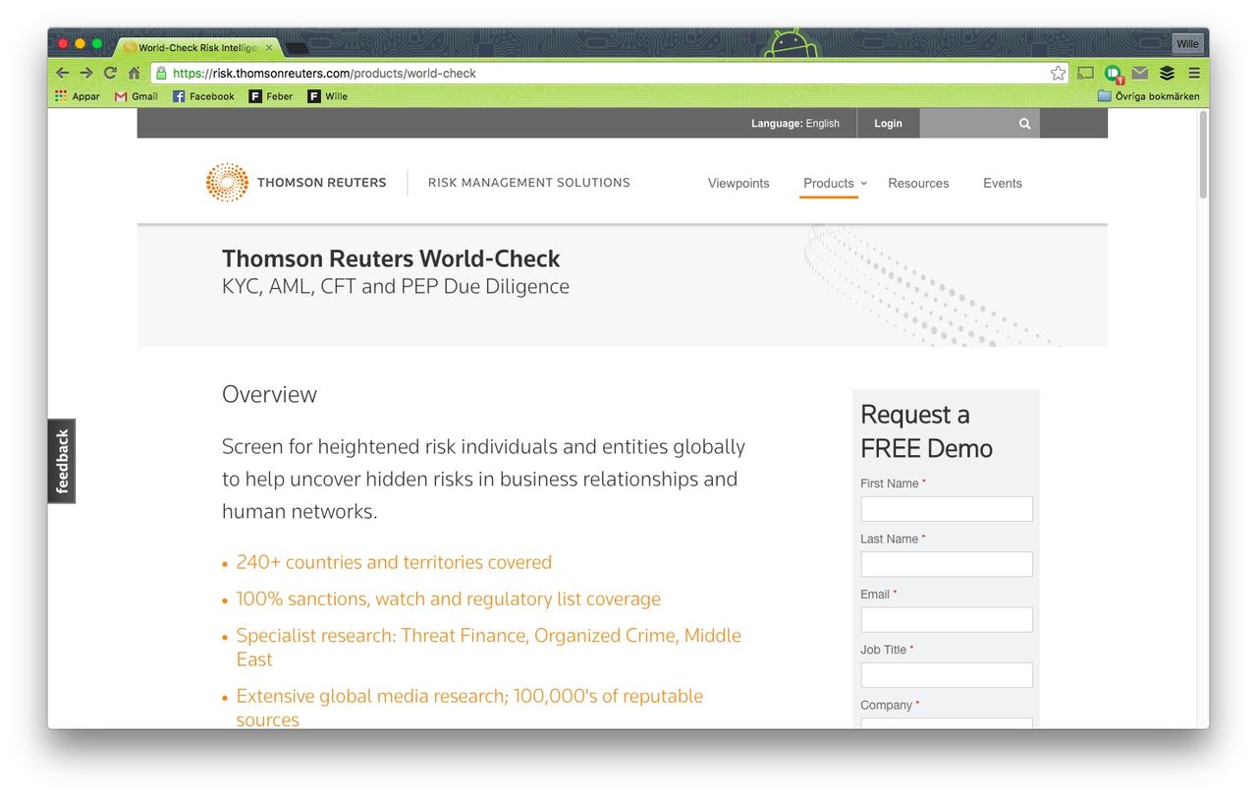Click the Cast icon in the toolbar
The height and width of the screenshot is (797, 1257).
click(x=1085, y=73)
